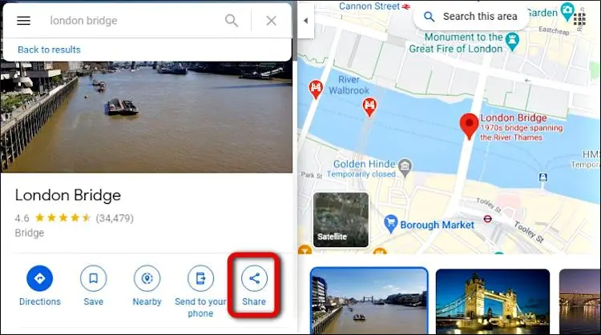The height and width of the screenshot is (335, 601).
Task: Clear the london bridge search text
Action: 272,21
